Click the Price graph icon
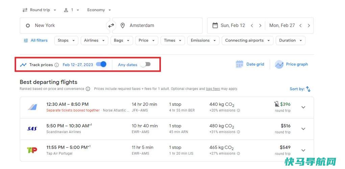345x169 pixels. (279, 65)
